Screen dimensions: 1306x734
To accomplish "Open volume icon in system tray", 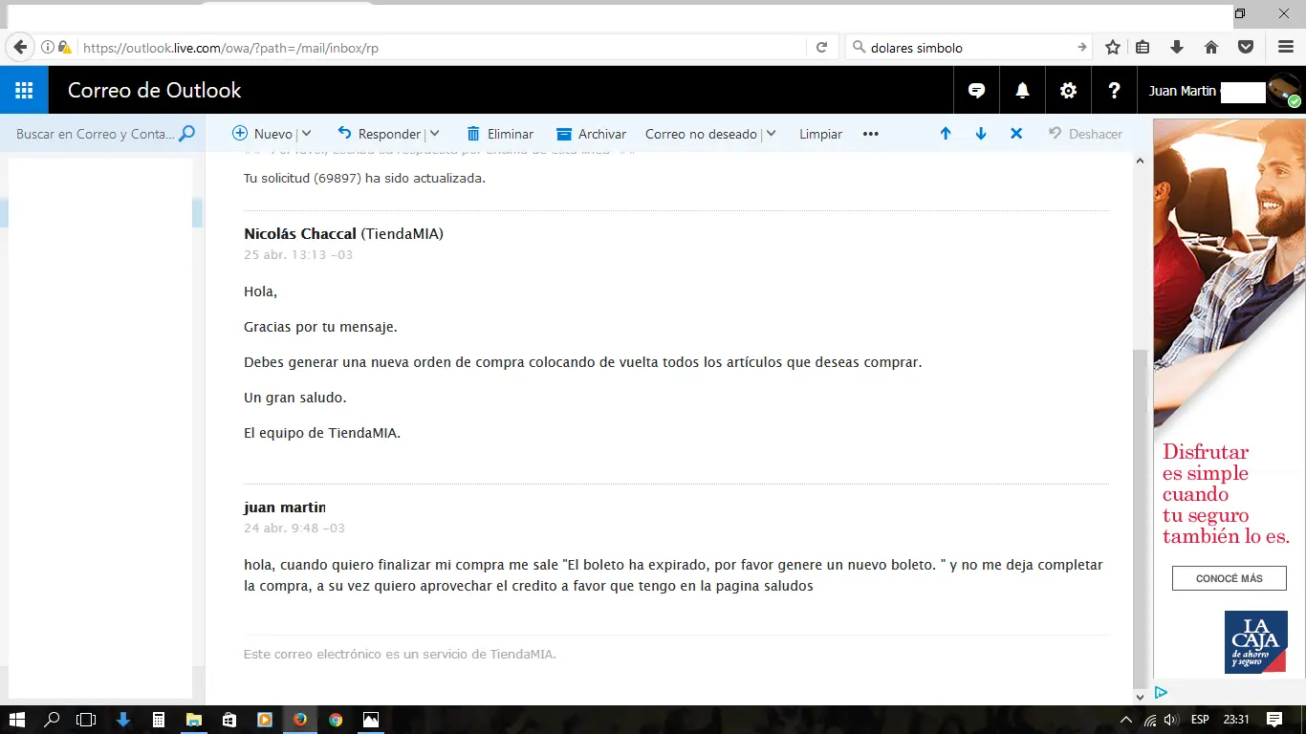I will (1172, 720).
